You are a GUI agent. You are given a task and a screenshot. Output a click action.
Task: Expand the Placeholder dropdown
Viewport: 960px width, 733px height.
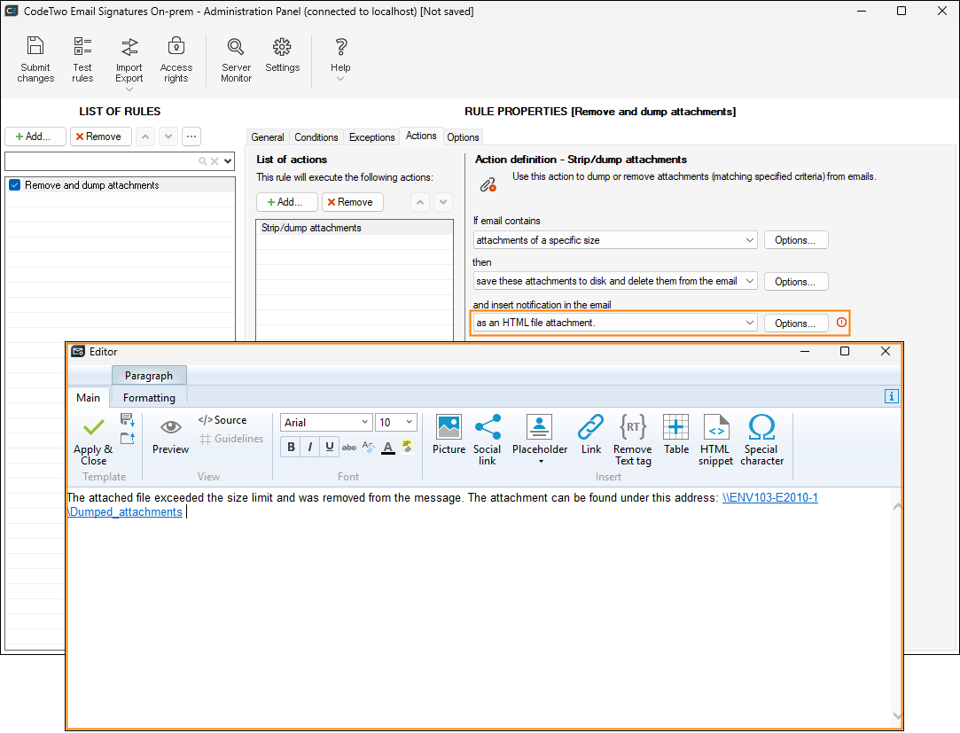540,461
